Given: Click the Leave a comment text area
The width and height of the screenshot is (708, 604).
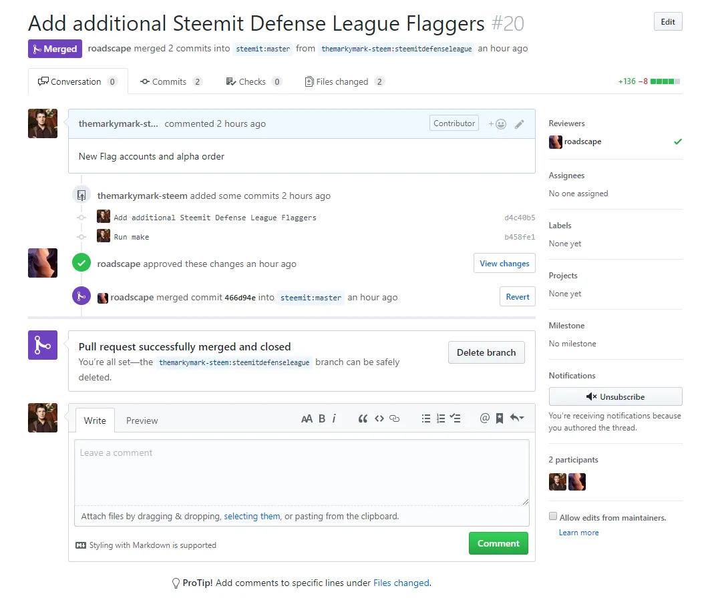Looking at the screenshot, I should pos(302,473).
